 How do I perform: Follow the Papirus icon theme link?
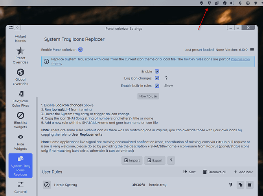coord(241,59)
